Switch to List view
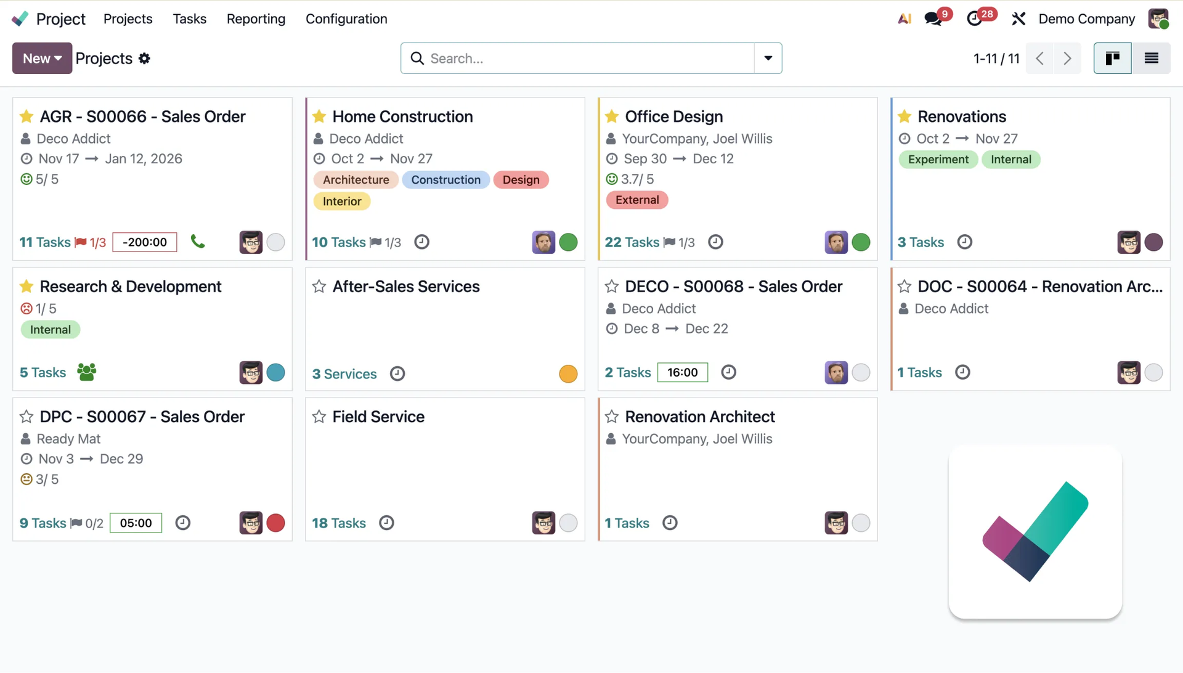The image size is (1183, 673). coord(1151,59)
